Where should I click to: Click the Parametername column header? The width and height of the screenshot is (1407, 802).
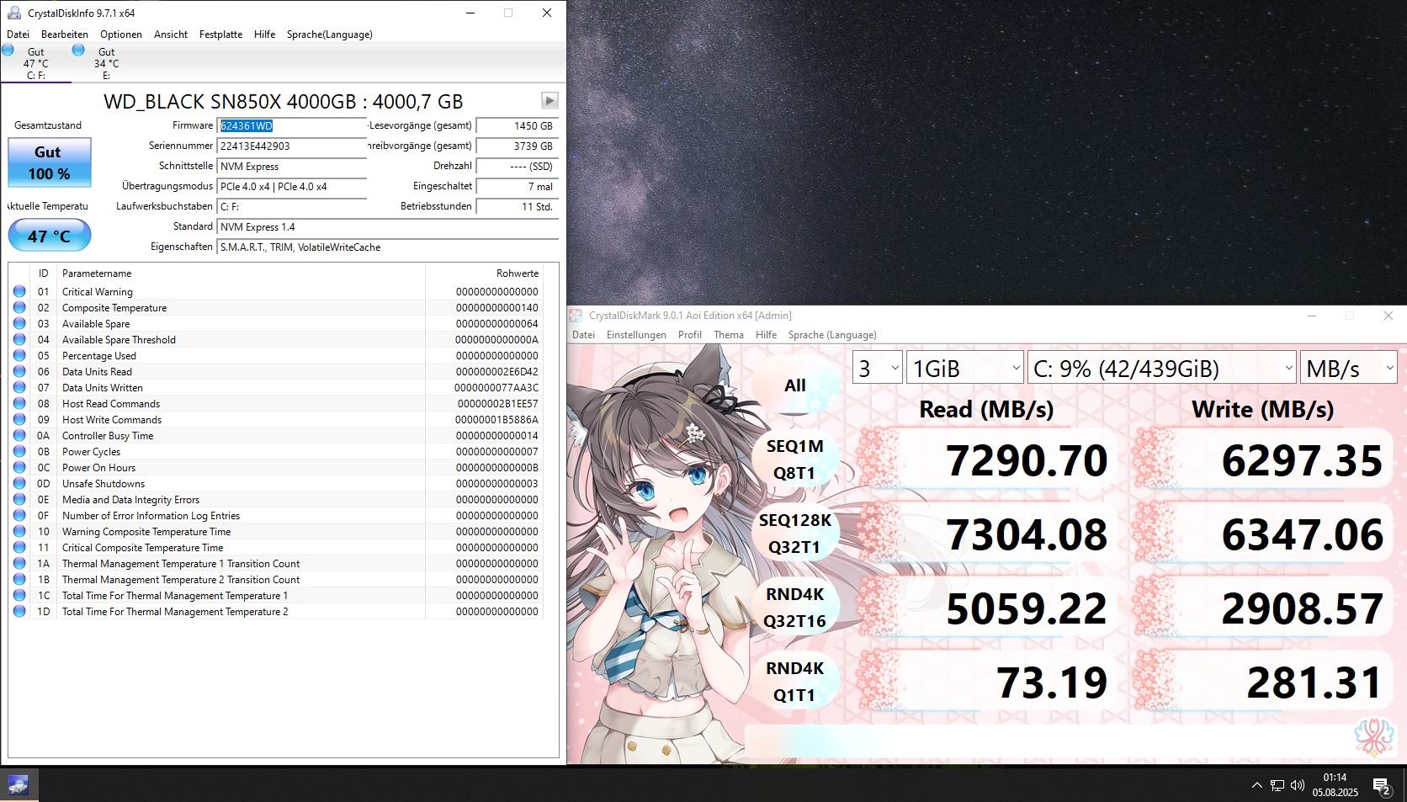tap(242, 274)
